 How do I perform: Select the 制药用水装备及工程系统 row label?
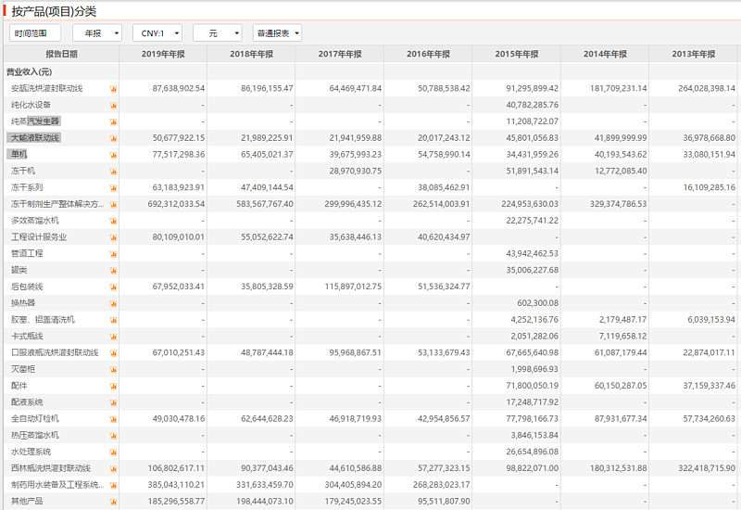(x=56, y=485)
